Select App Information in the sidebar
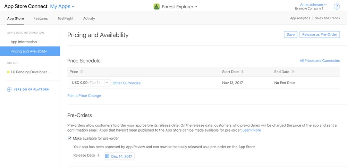 pyautogui.click(x=24, y=42)
